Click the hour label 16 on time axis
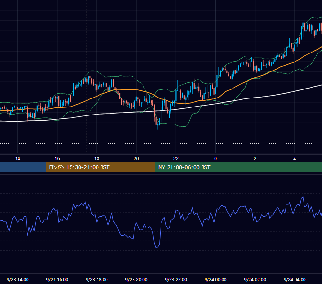The height and width of the screenshot is (284, 322). 57,159
